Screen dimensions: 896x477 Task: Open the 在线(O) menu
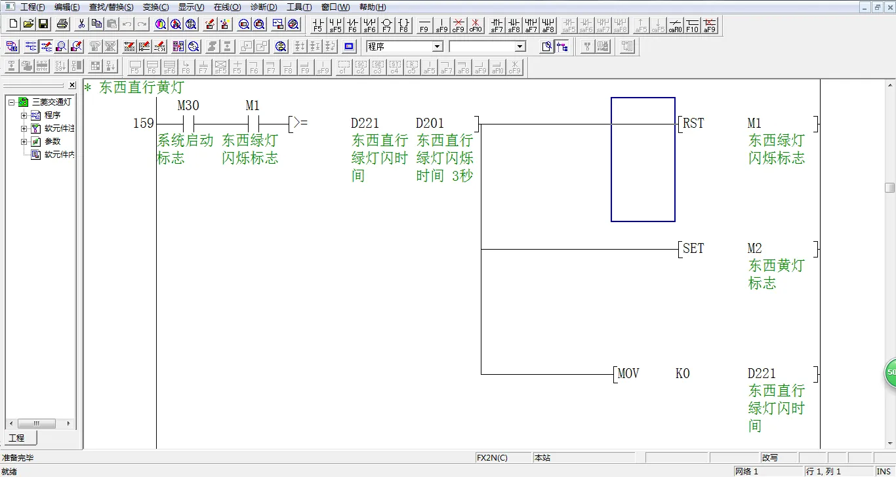227,7
